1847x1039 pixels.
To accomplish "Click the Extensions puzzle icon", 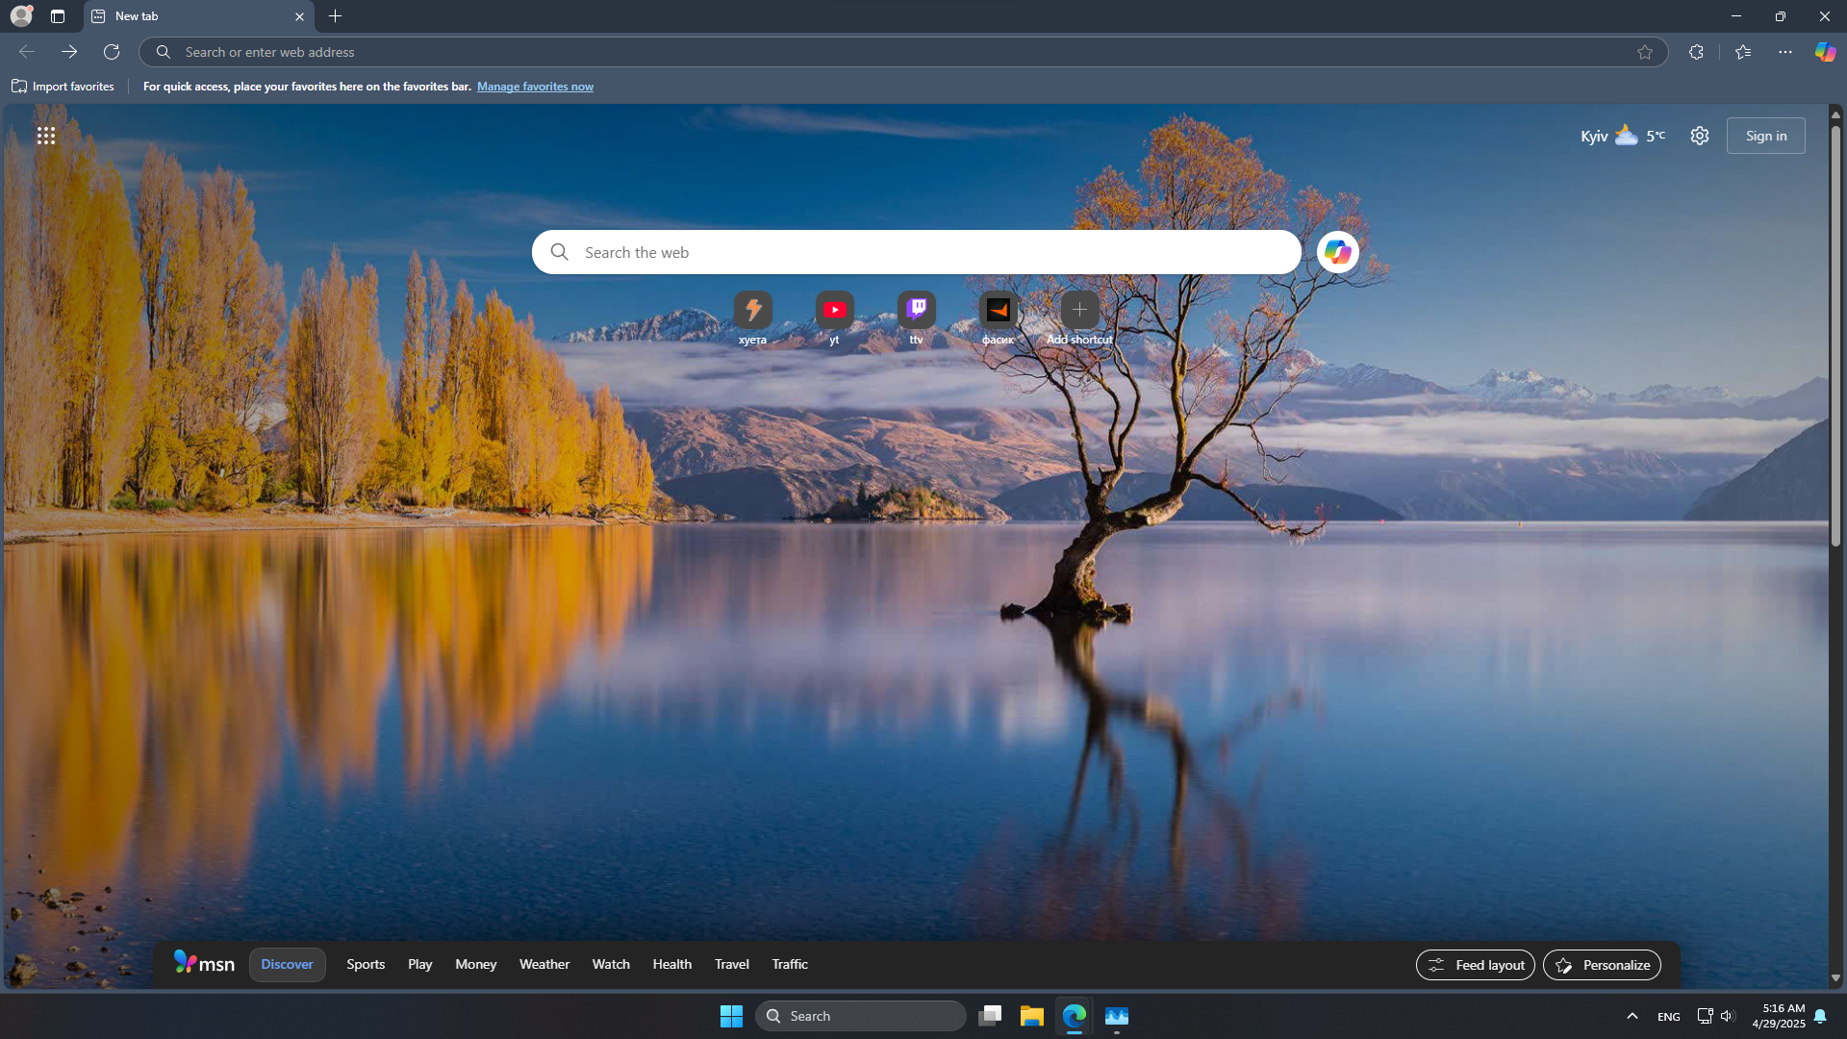I will [x=1696, y=52].
